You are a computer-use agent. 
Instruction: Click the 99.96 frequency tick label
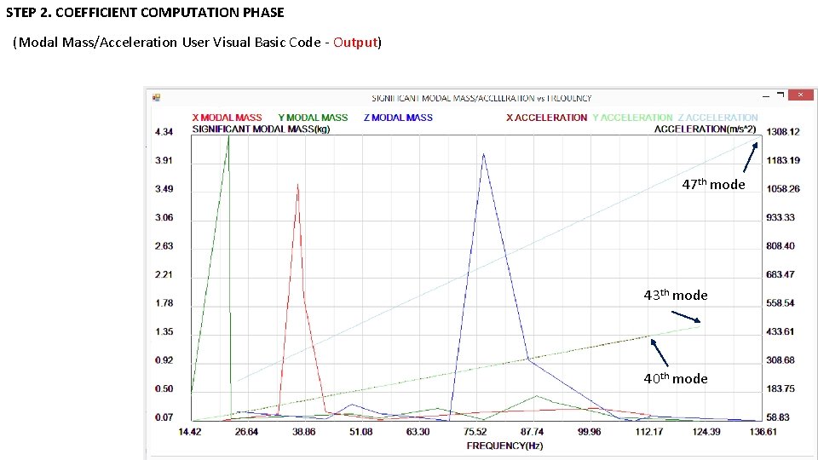click(589, 432)
